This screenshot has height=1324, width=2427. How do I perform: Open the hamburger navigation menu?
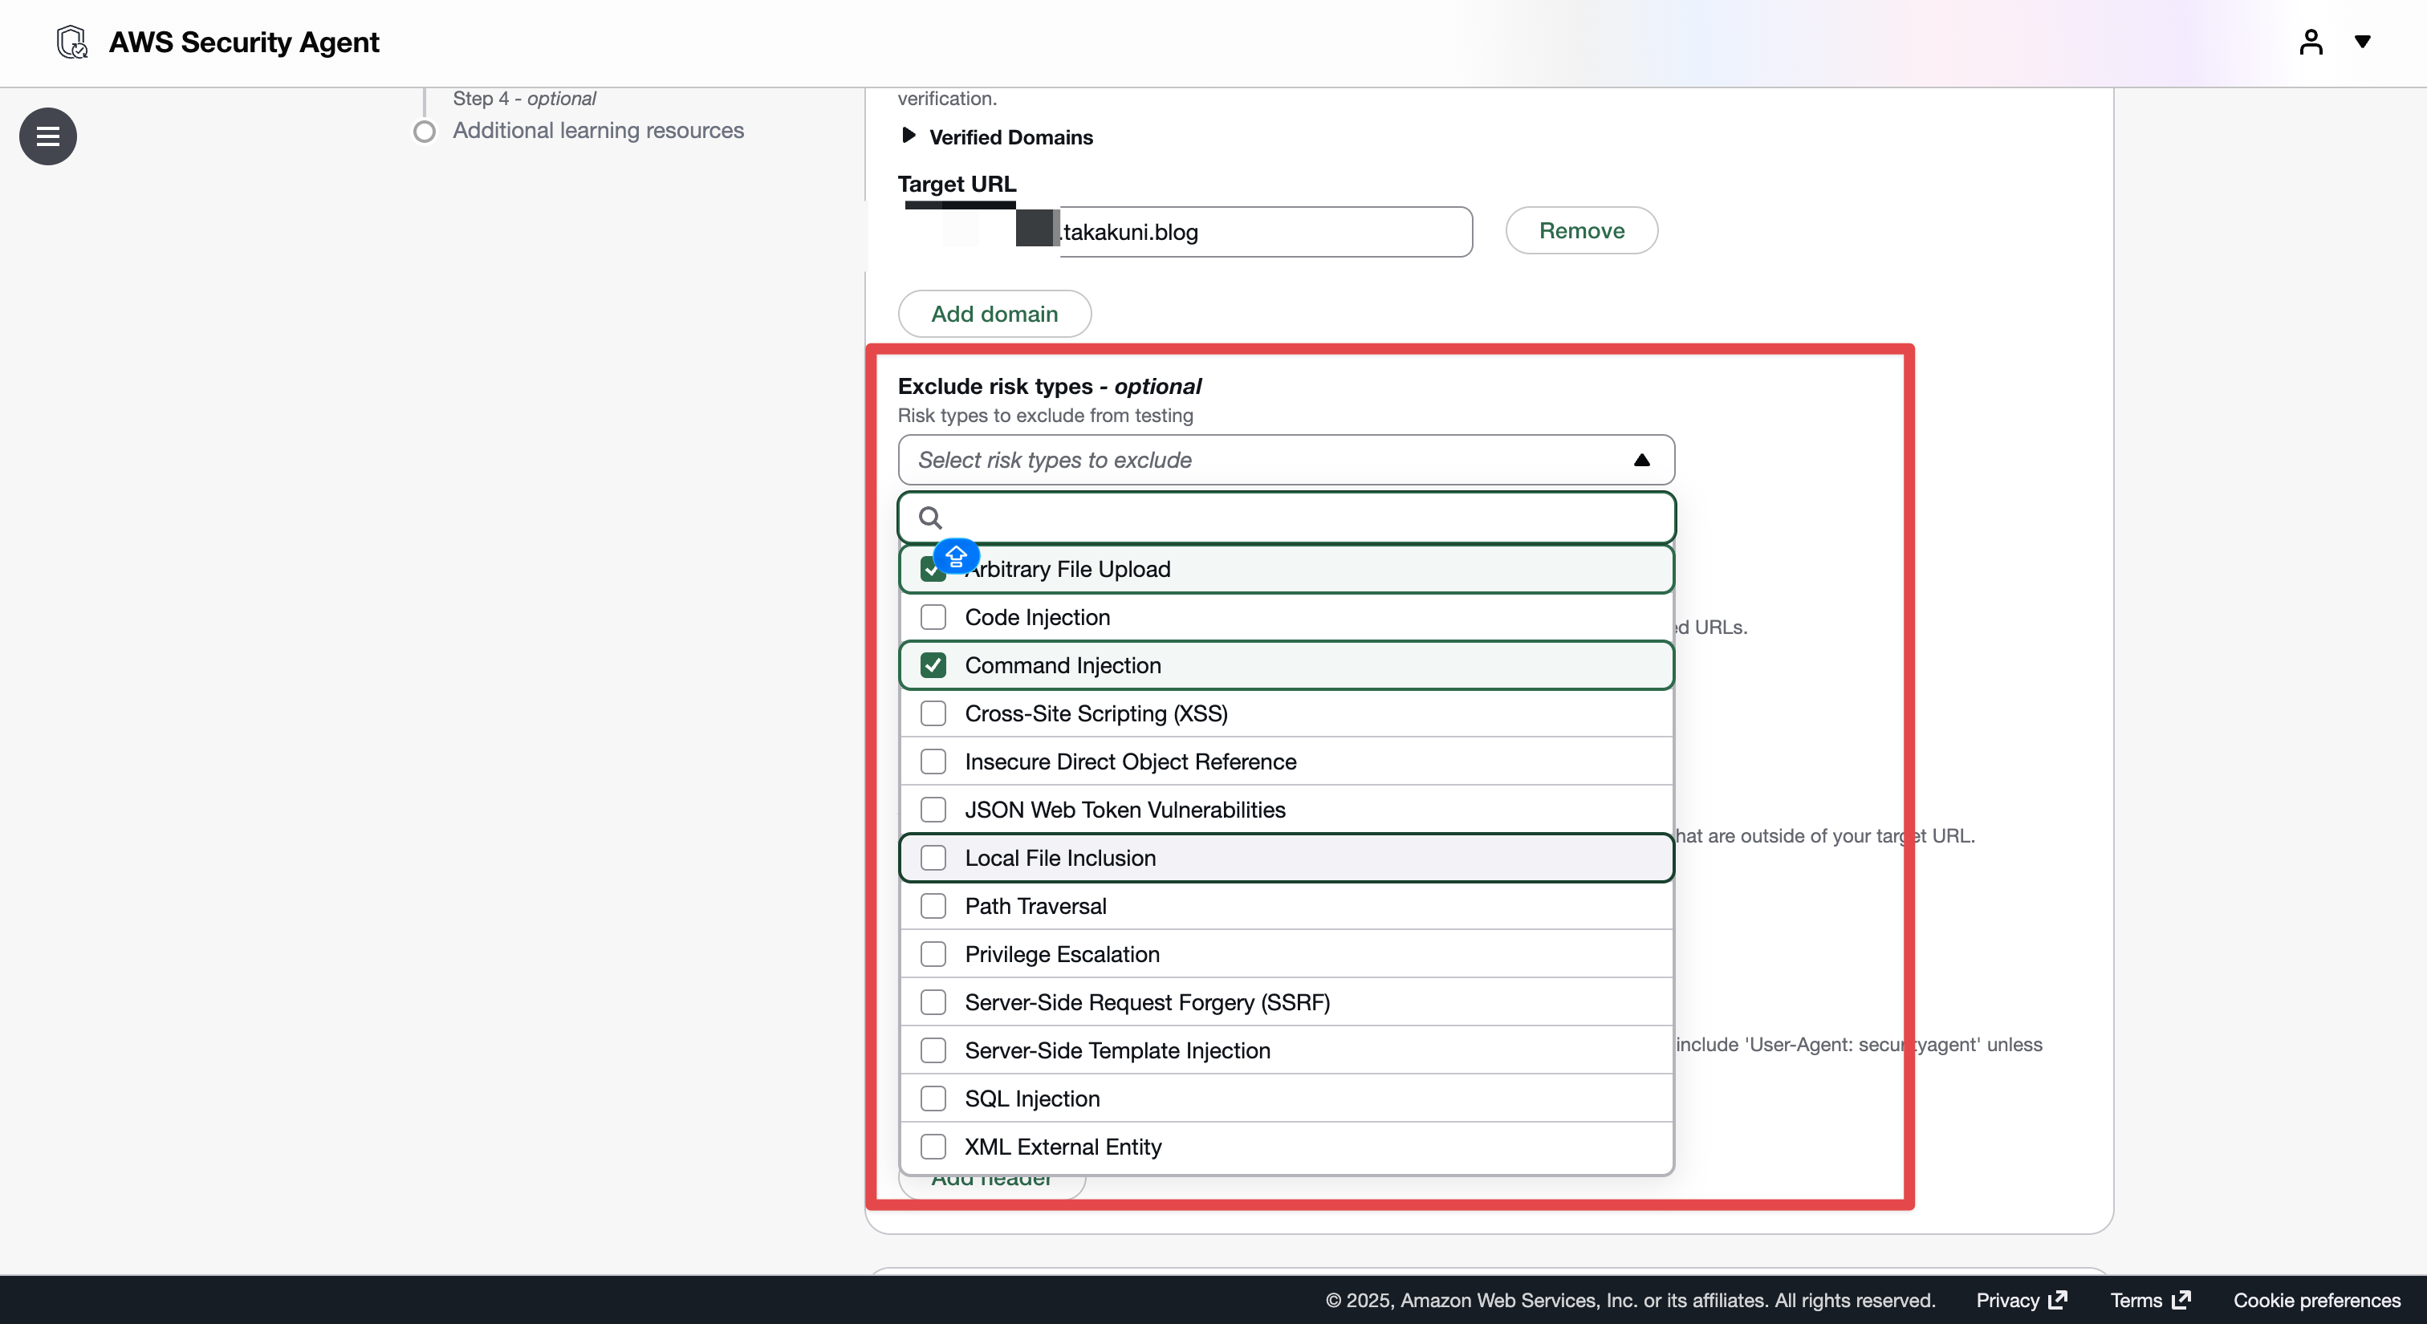click(48, 136)
